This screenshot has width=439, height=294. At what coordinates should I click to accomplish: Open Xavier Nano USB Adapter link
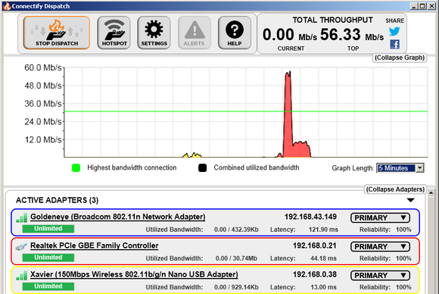134,274
